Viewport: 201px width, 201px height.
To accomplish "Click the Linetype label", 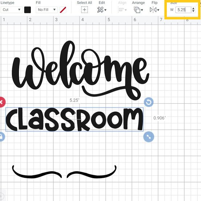I will coord(7,3).
